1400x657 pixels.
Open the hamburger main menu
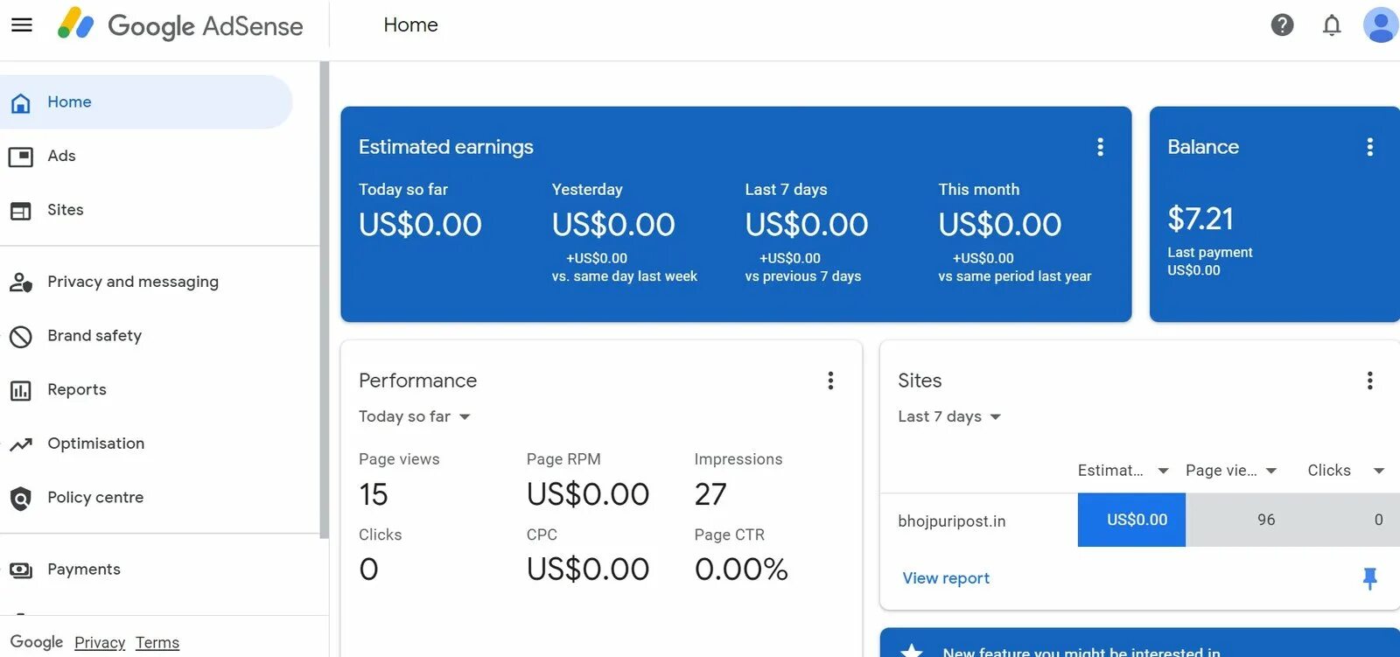coord(22,25)
